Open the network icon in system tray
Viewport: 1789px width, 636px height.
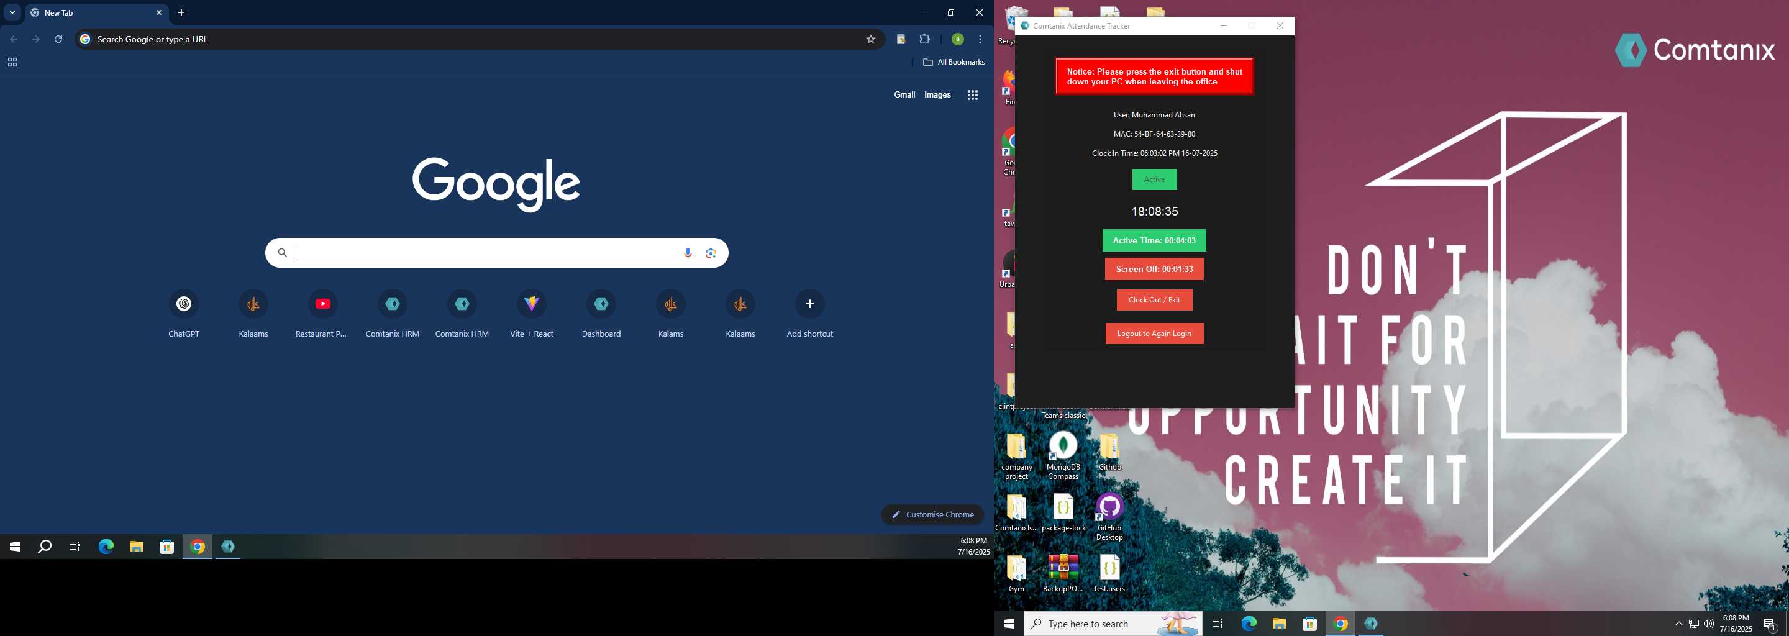(1694, 624)
